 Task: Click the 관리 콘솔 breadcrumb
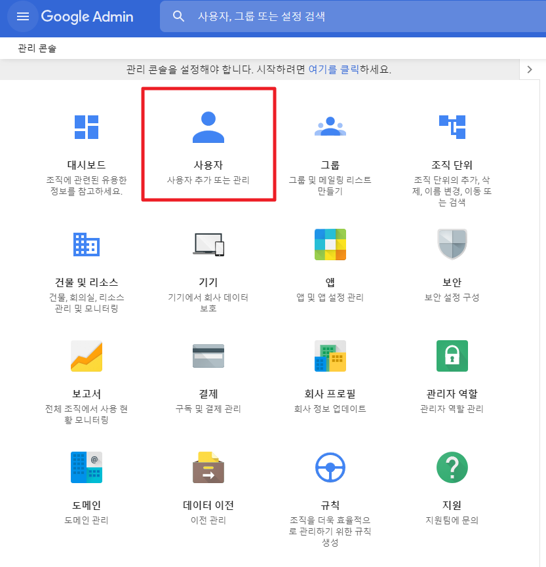(x=37, y=48)
